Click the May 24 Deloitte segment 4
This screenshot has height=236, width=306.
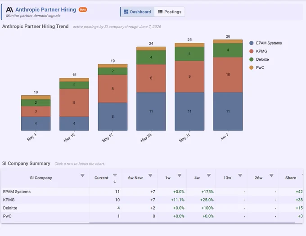pyautogui.click(x=151, y=57)
